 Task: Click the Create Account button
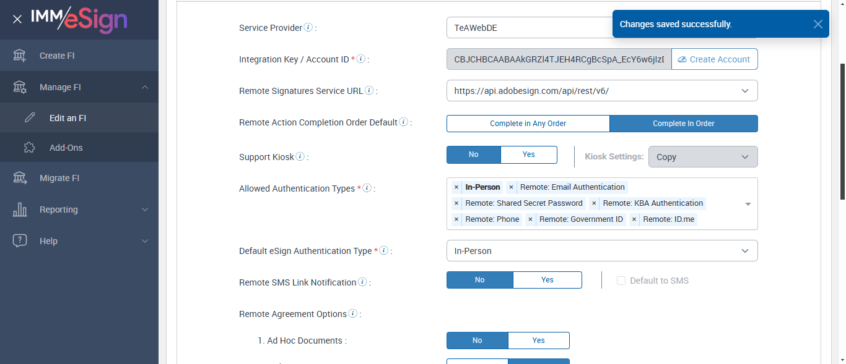pos(714,59)
